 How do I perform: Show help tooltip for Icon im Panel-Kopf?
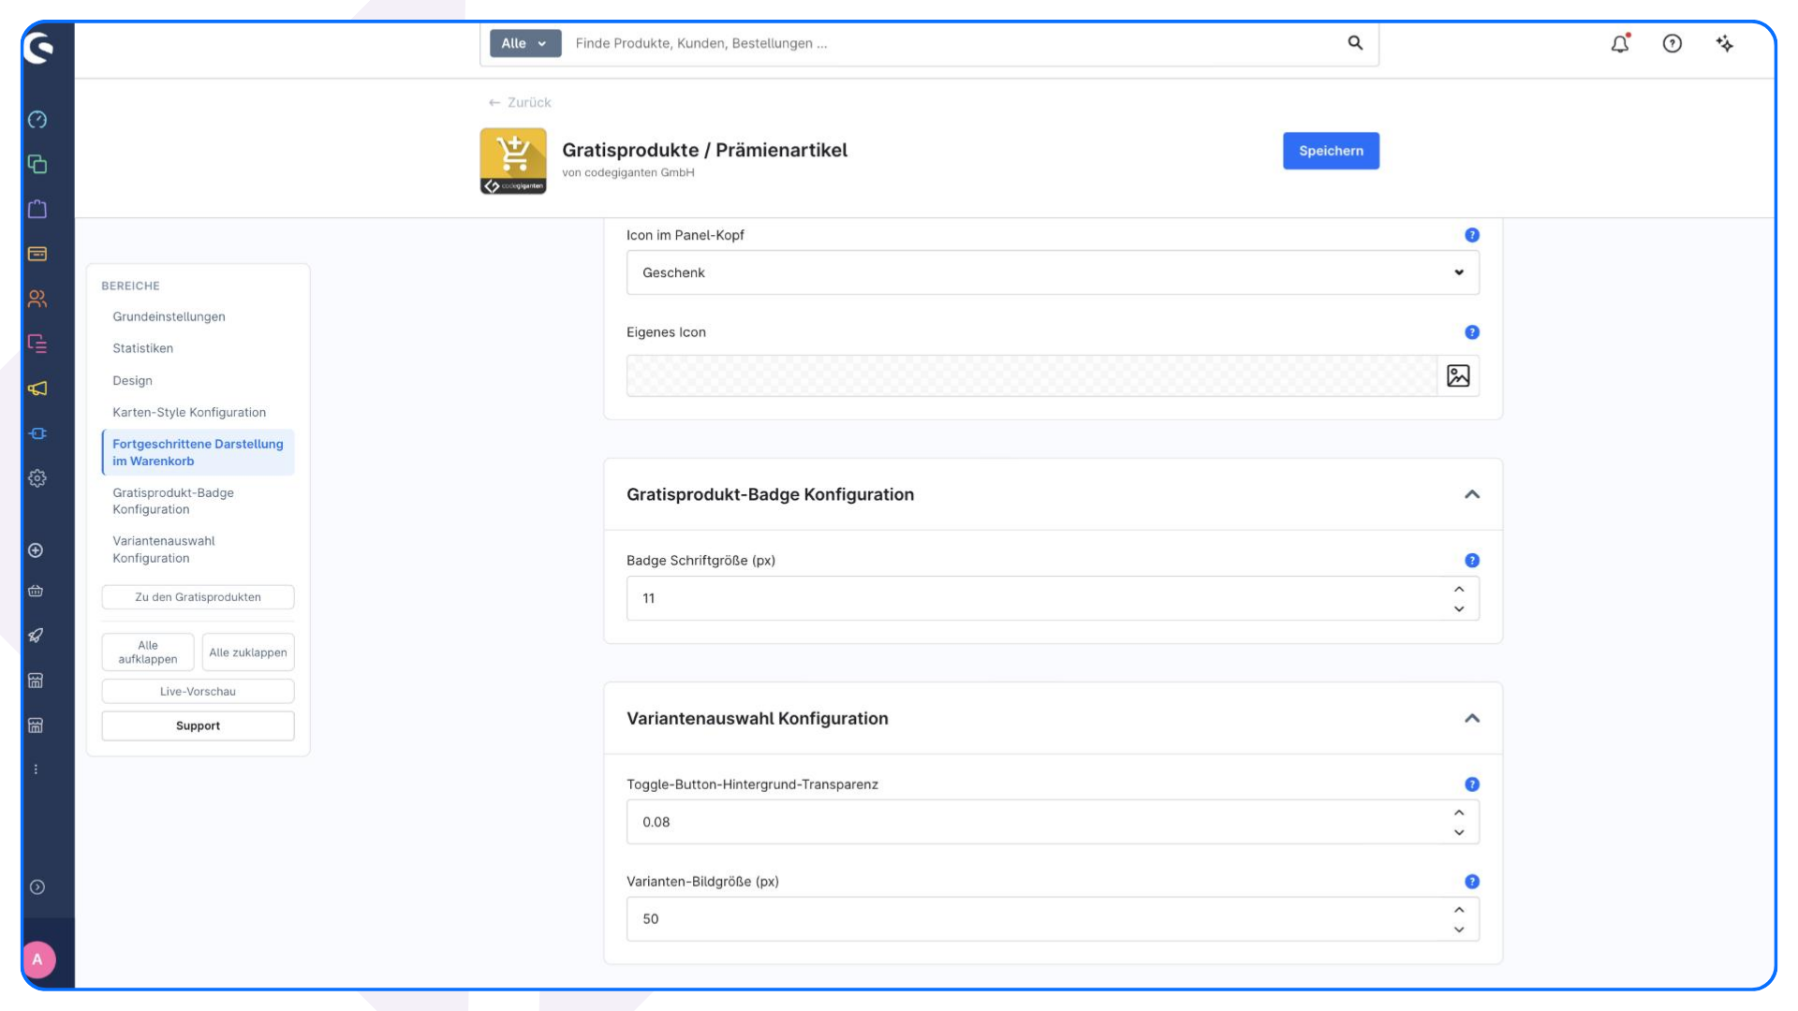click(1472, 235)
